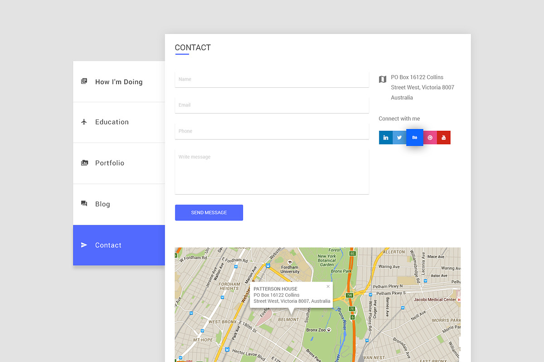Open the LinkedIn social link
The width and height of the screenshot is (544, 362).
tap(386, 138)
